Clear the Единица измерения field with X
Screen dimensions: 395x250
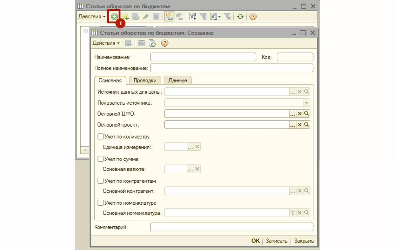tap(197, 147)
